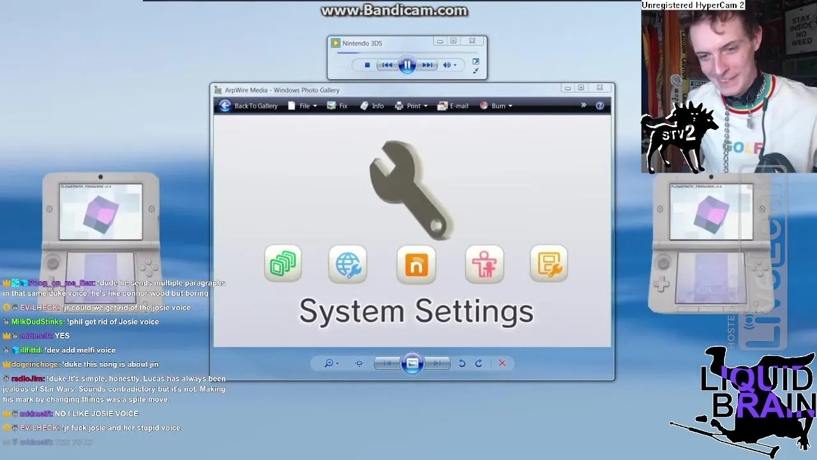Rotate picture counterclockwise
The image size is (817, 460).
(x=462, y=364)
